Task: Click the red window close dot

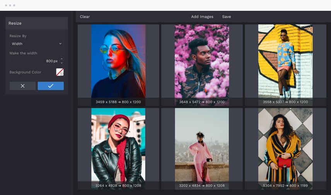Action: pos(6,5)
